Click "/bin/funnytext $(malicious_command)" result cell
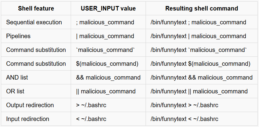This screenshot has height=127, width=259. tap(200, 64)
